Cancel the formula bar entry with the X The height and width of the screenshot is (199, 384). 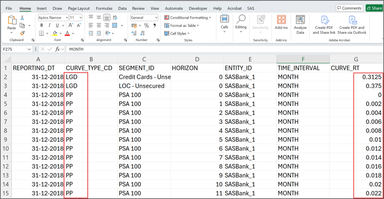coord(42,49)
